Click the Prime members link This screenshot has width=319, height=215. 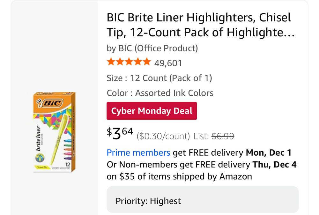[138, 153]
